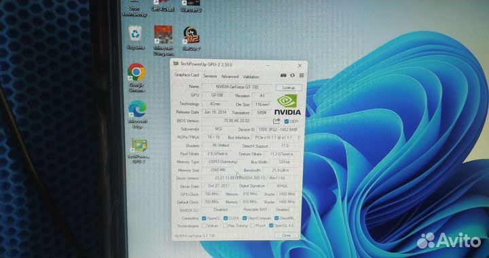
Task: Toggle the Vulkan checkbox
Action: (204, 225)
